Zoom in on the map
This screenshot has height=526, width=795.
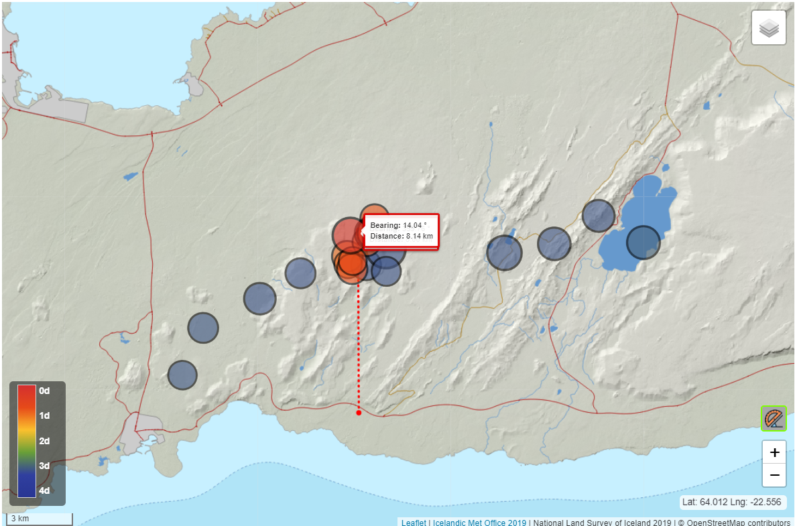tap(774, 452)
